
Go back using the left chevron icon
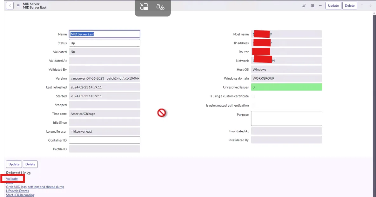click(x=10, y=5)
